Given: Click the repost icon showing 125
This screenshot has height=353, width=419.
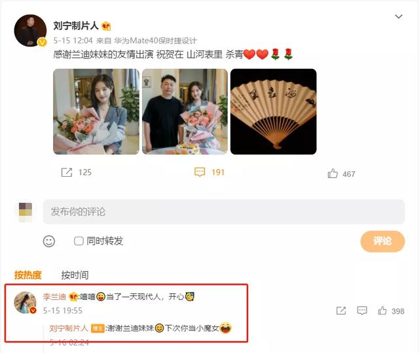Looking at the screenshot, I should click(x=67, y=172).
